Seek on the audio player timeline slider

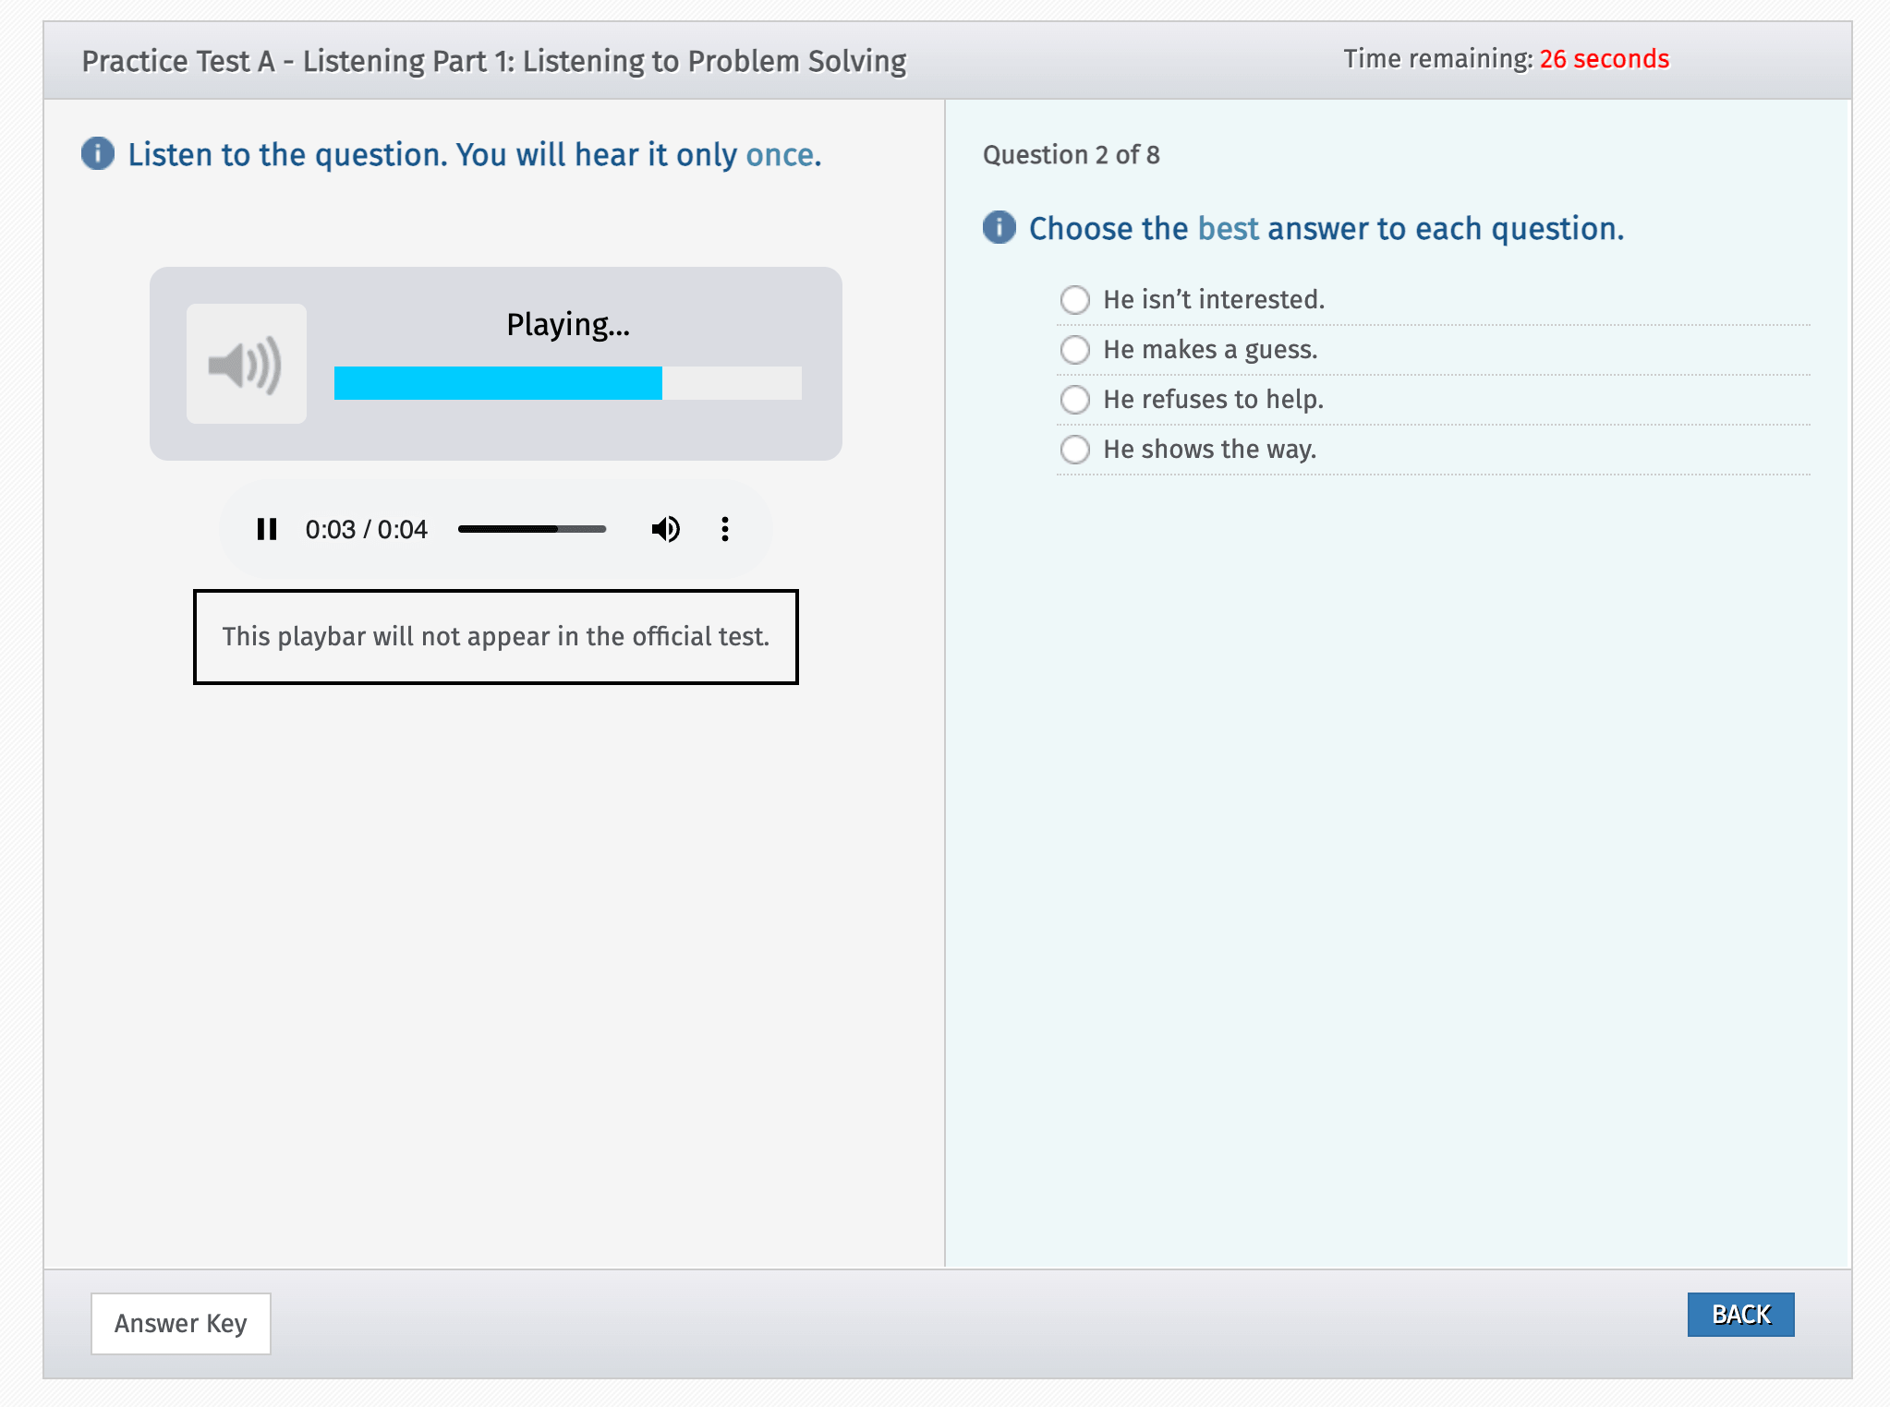click(x=532, y=529)
